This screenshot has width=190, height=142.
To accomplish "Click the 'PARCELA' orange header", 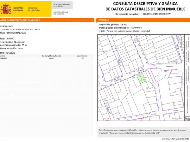I will [104, 20].
